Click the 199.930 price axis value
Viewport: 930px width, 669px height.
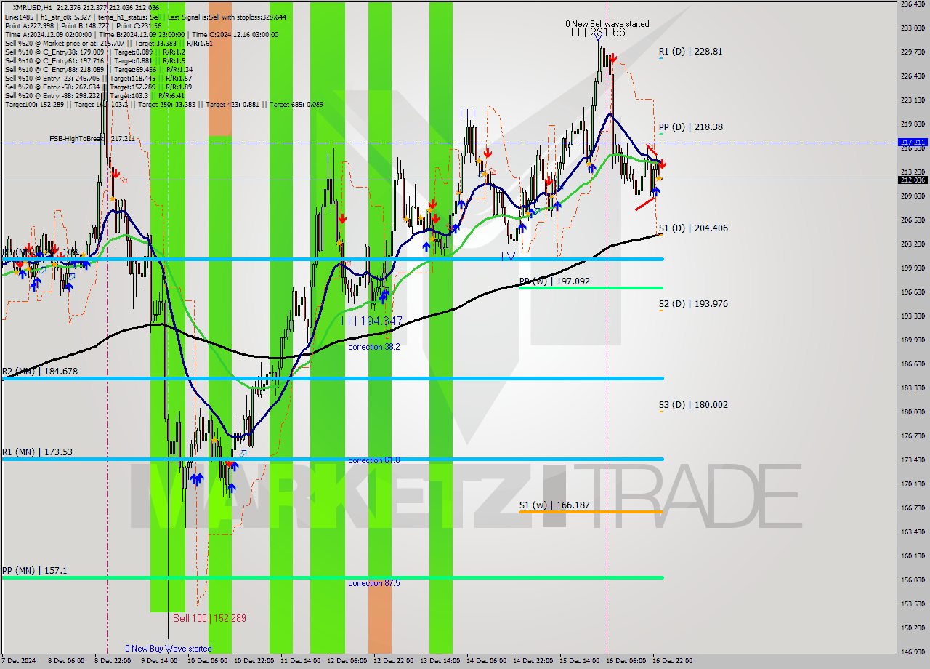click(x=913, y=268)
